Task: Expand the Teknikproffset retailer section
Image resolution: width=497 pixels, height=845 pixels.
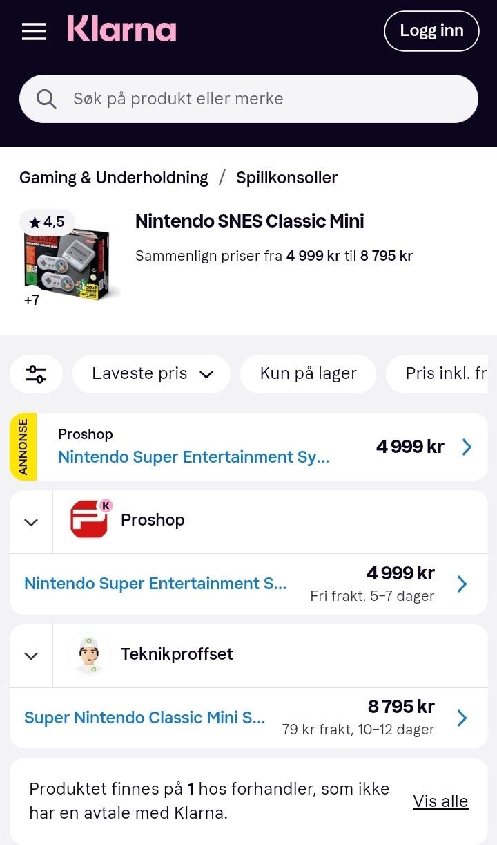Action: pyautogui.click(x=31, y=656)
